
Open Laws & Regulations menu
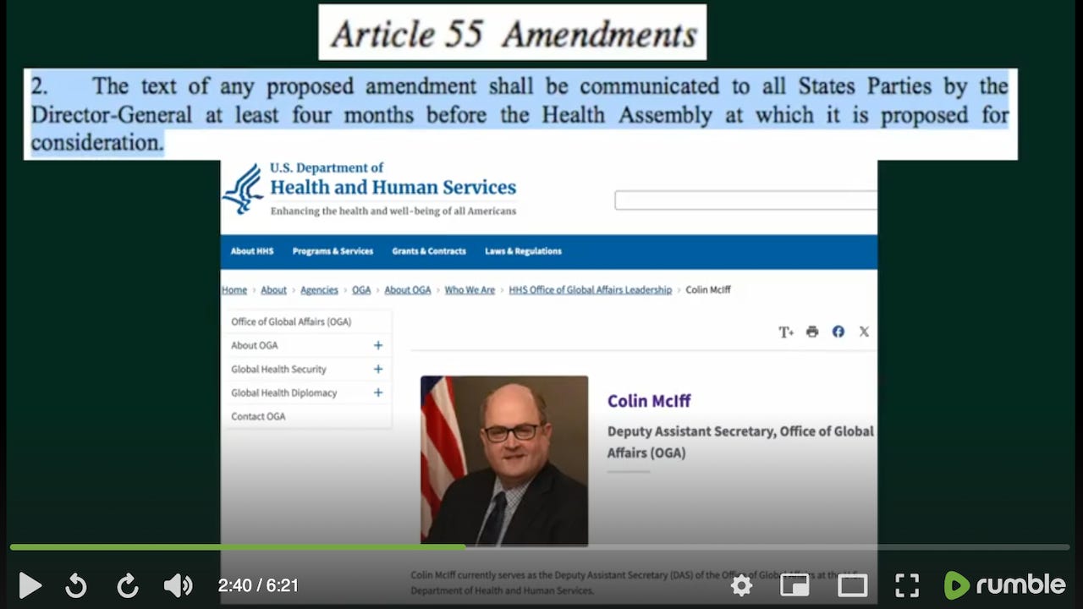pos(523,251)
